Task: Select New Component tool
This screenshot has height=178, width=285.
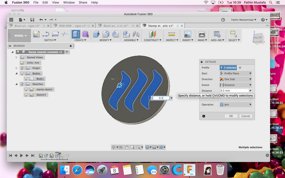Action: (x=126, y=34)
